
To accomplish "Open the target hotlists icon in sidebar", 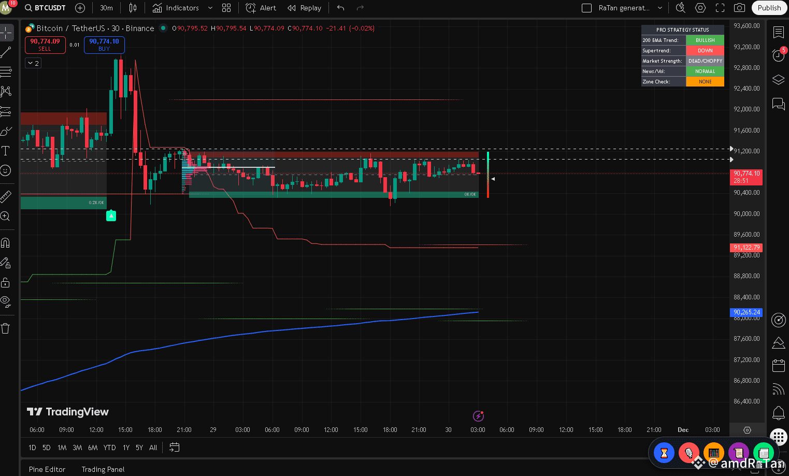I will [x=778, y=320].
